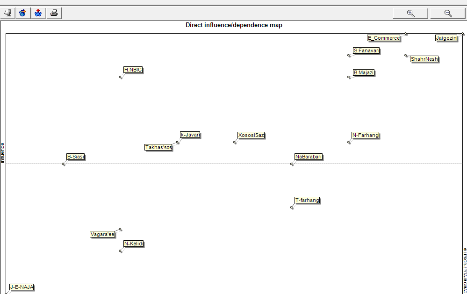Click the H.NBIC variable label
Screen dimensions: 467x294
(x=133, y=70)
